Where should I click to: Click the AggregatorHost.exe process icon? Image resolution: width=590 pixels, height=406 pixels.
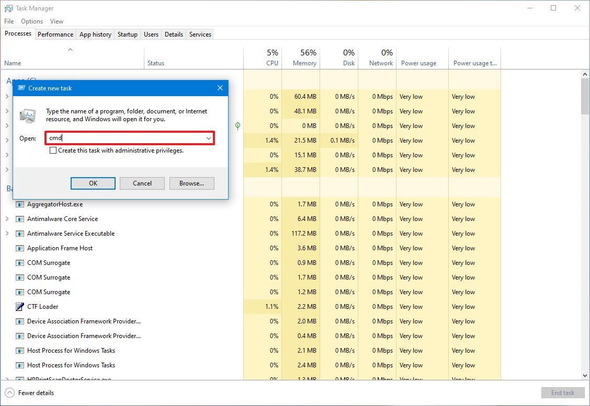click(21, 204)
